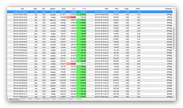Click open time 2015.07.28 09:09:55
Viewport: 183px width, 108px height.
pos(20,86)
